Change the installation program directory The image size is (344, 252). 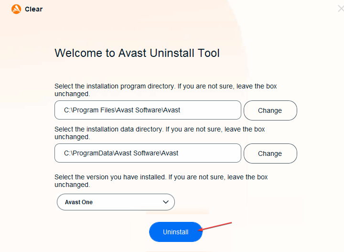point(270,110)
